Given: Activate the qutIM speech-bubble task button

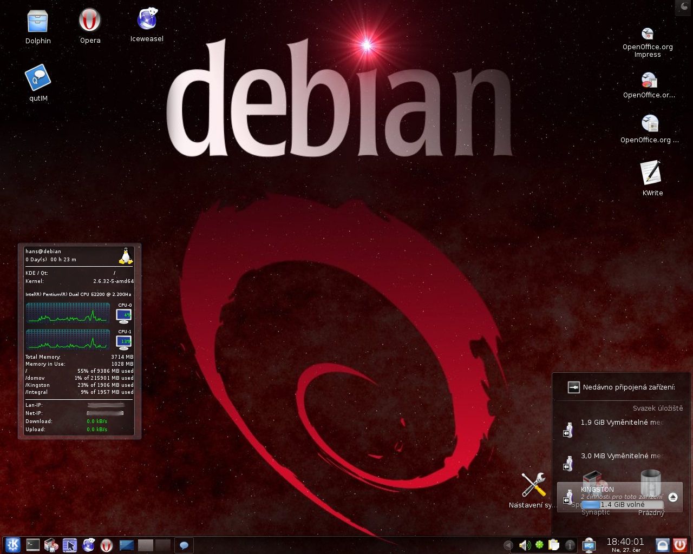Looking at the screenshot, I should pyautogui.click(x=184, y=545).
